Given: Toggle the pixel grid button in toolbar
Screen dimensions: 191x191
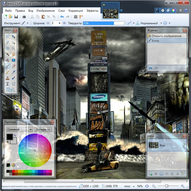Looking at the screenshot, I should tap(75, 17).
